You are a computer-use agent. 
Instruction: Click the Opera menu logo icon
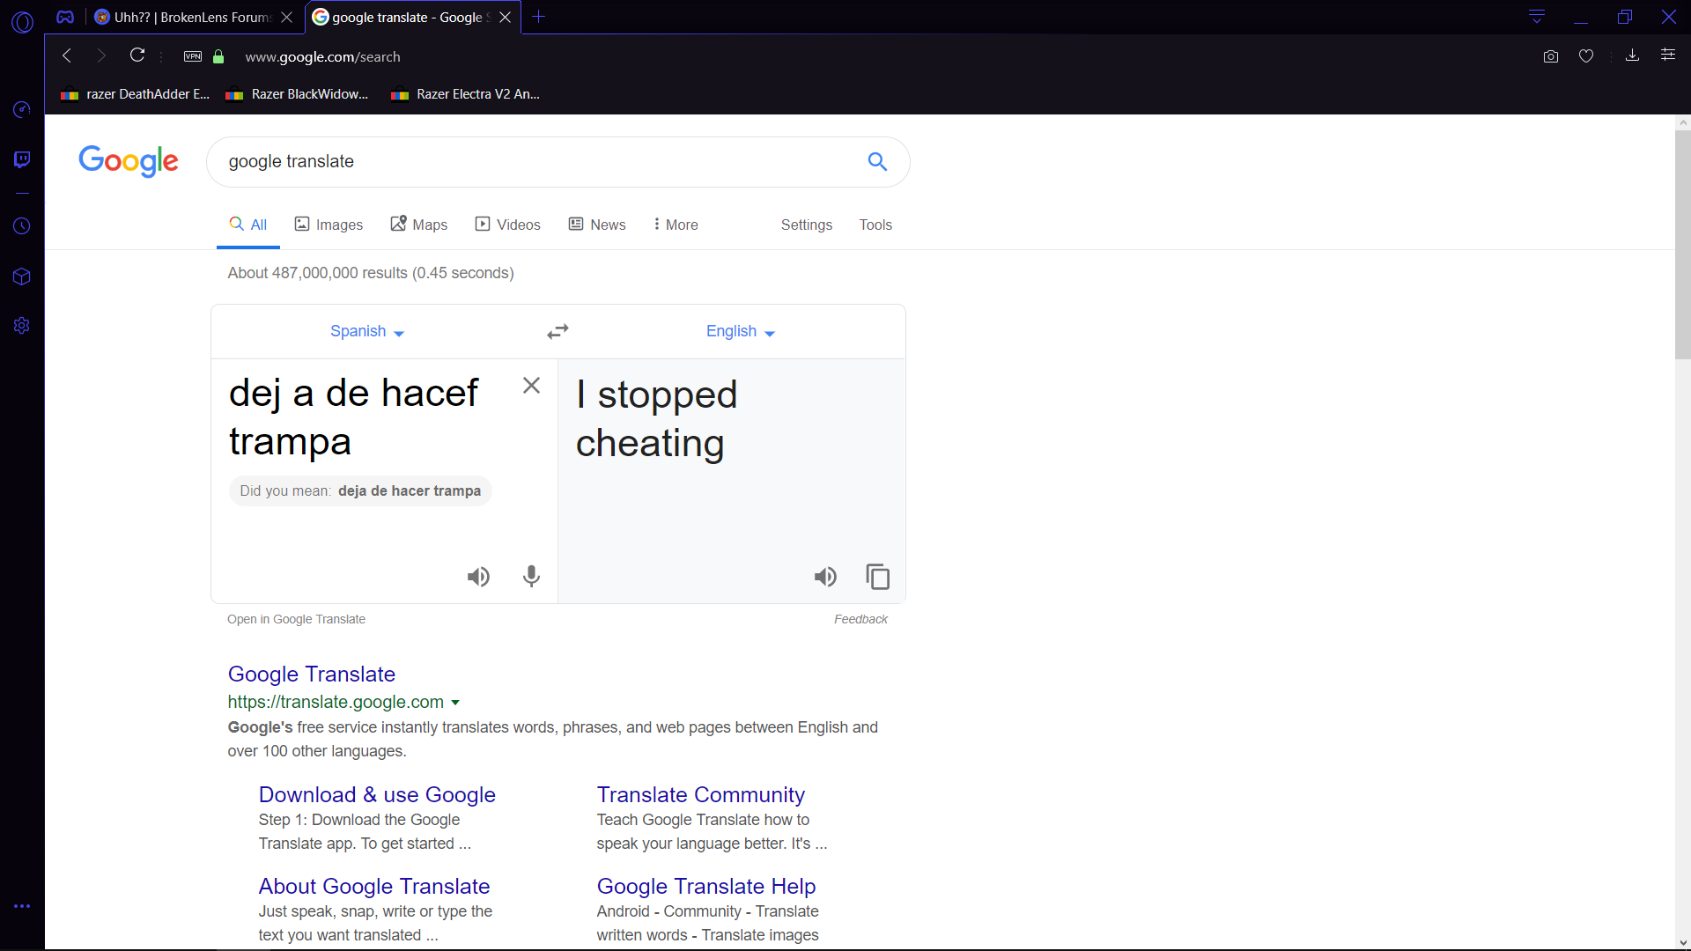tap(22, 22)
